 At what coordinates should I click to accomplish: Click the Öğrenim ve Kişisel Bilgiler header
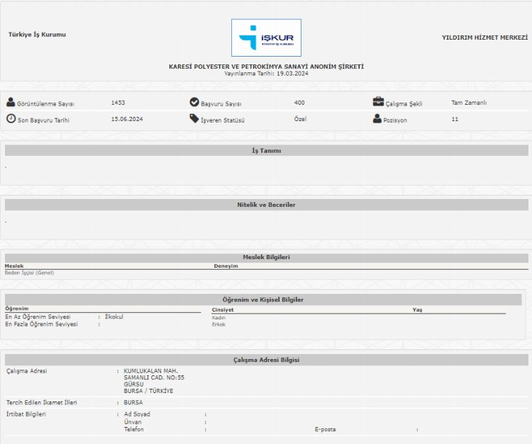pyautogui.click(x=263, y=300)
